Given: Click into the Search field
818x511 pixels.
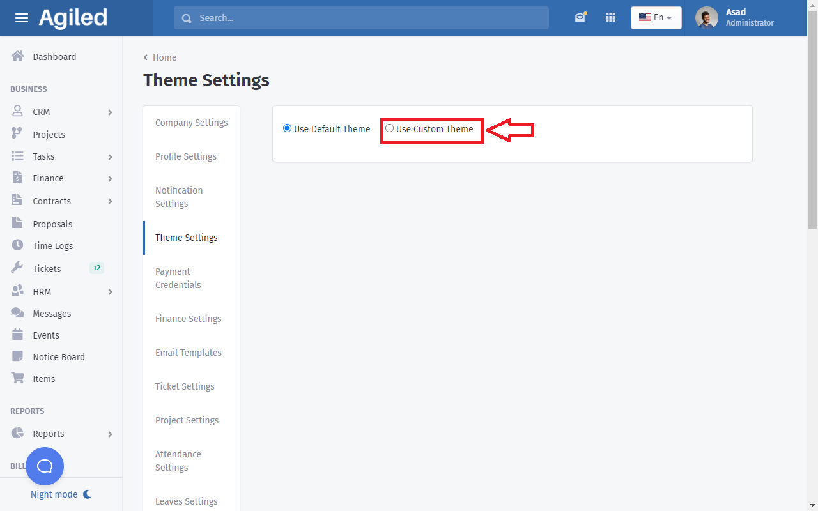Looking at the screenshot, I should [361, 18].
